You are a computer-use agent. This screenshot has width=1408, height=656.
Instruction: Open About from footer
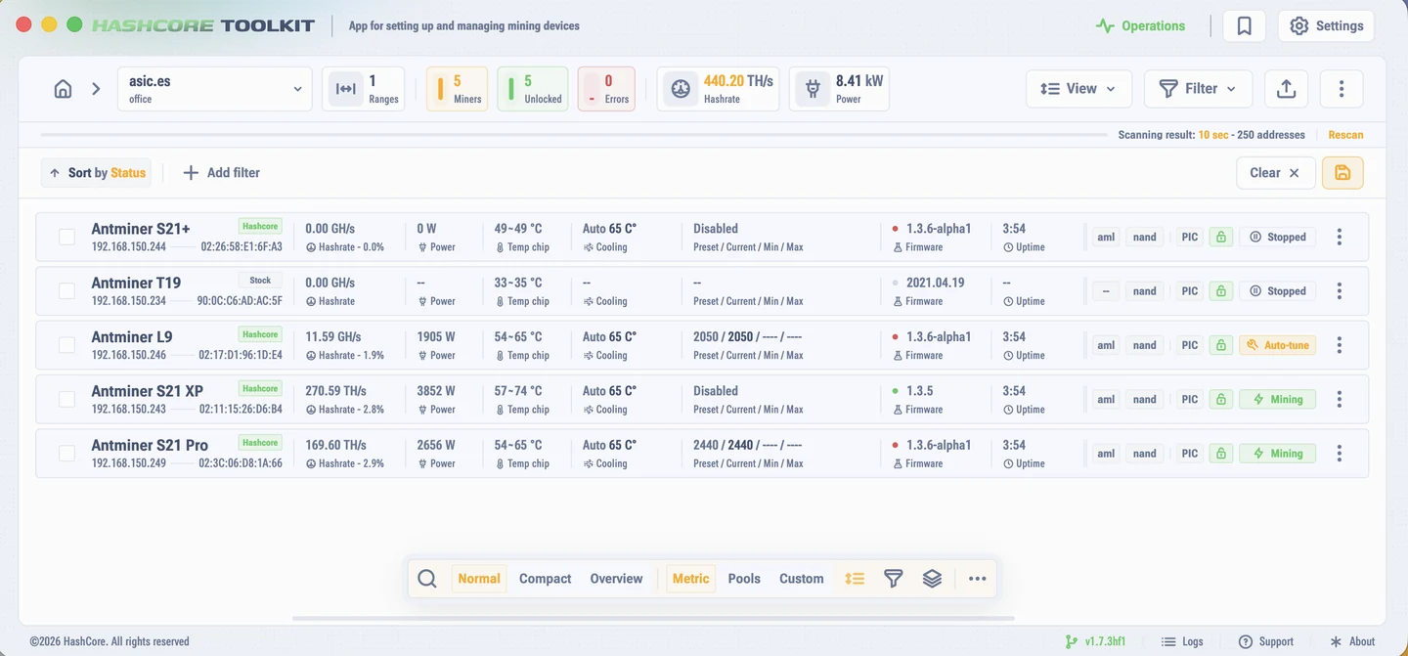coord(1352,641)
